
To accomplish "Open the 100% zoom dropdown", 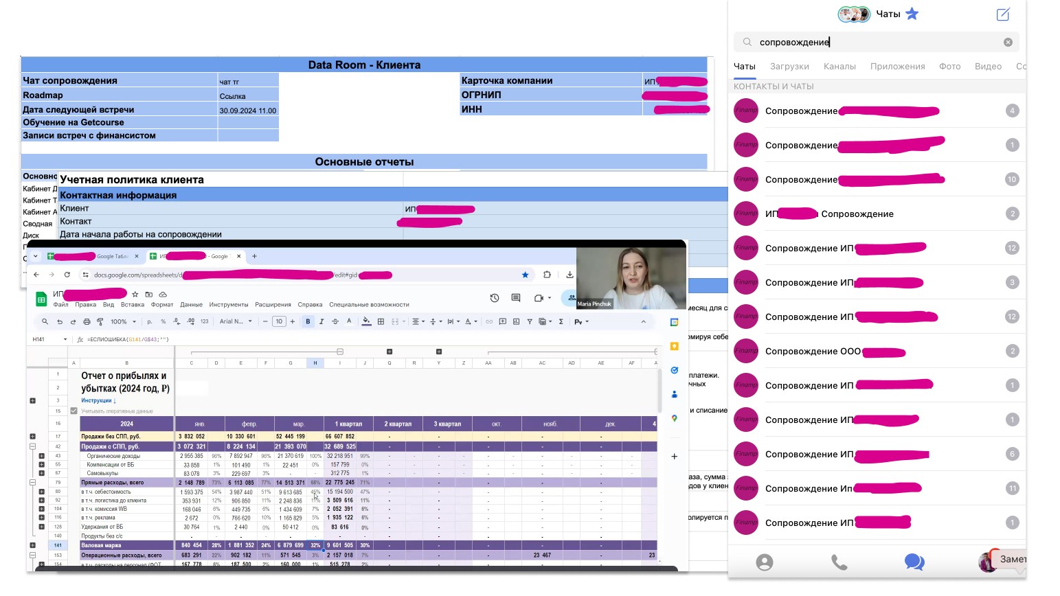I will coord(124,321).
